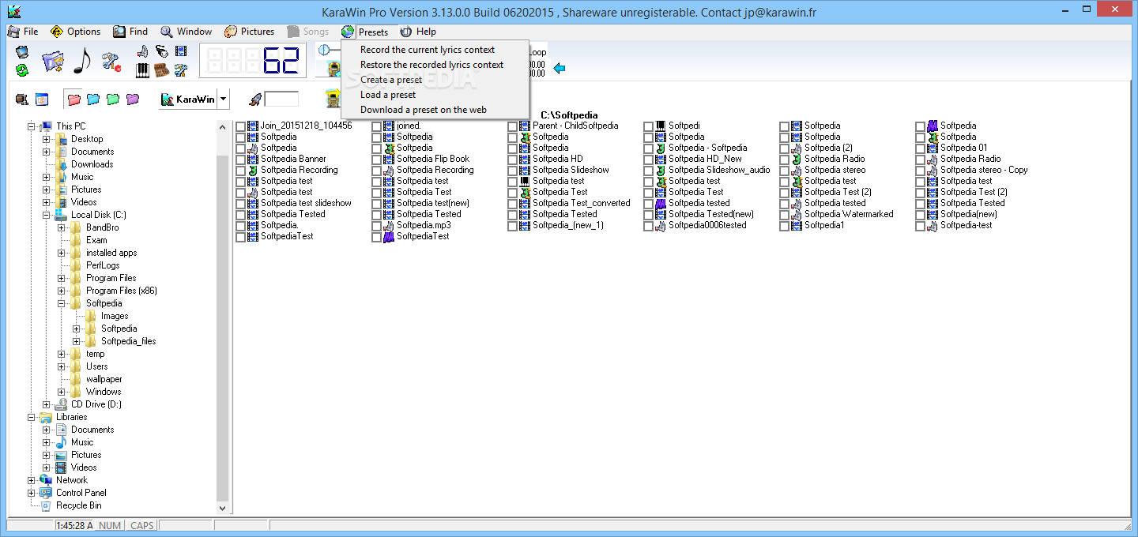Check the Softpedia Banner checkbox
The width and height of the screenshot is (1138, 537).
click(240, 160)
